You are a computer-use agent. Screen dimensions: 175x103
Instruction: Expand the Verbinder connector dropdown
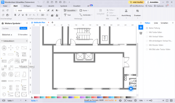[x=92, y=15]
